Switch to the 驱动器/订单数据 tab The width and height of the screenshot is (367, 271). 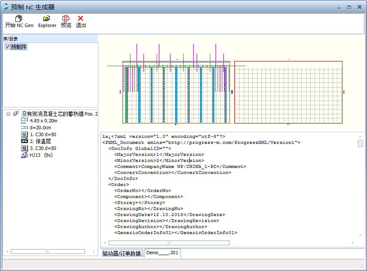[122, 253]
